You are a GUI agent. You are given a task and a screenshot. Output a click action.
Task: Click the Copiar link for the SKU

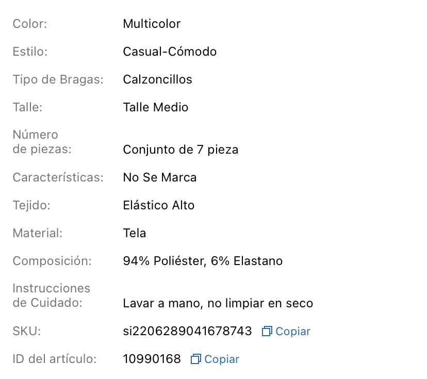click(x=292, y=332)
